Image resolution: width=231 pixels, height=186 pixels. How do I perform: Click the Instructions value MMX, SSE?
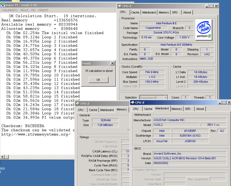pyautogui.click(x=176, y=59)
